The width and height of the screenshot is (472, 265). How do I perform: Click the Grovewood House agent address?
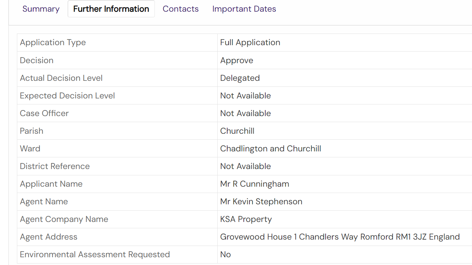tap(340, 237)
